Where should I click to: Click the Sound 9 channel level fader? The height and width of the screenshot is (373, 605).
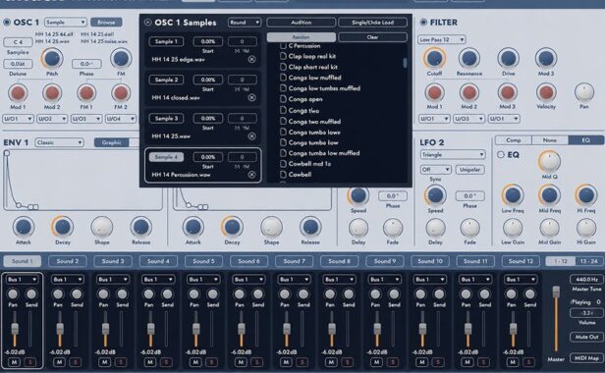click(x=377, y=329)
